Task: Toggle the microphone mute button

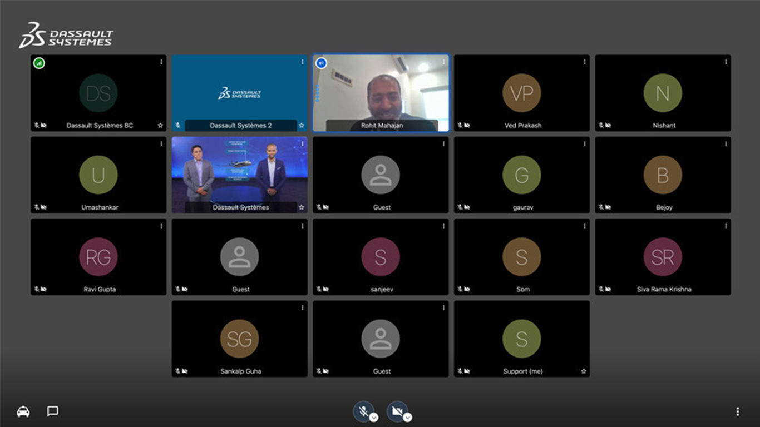Action: 363,411
